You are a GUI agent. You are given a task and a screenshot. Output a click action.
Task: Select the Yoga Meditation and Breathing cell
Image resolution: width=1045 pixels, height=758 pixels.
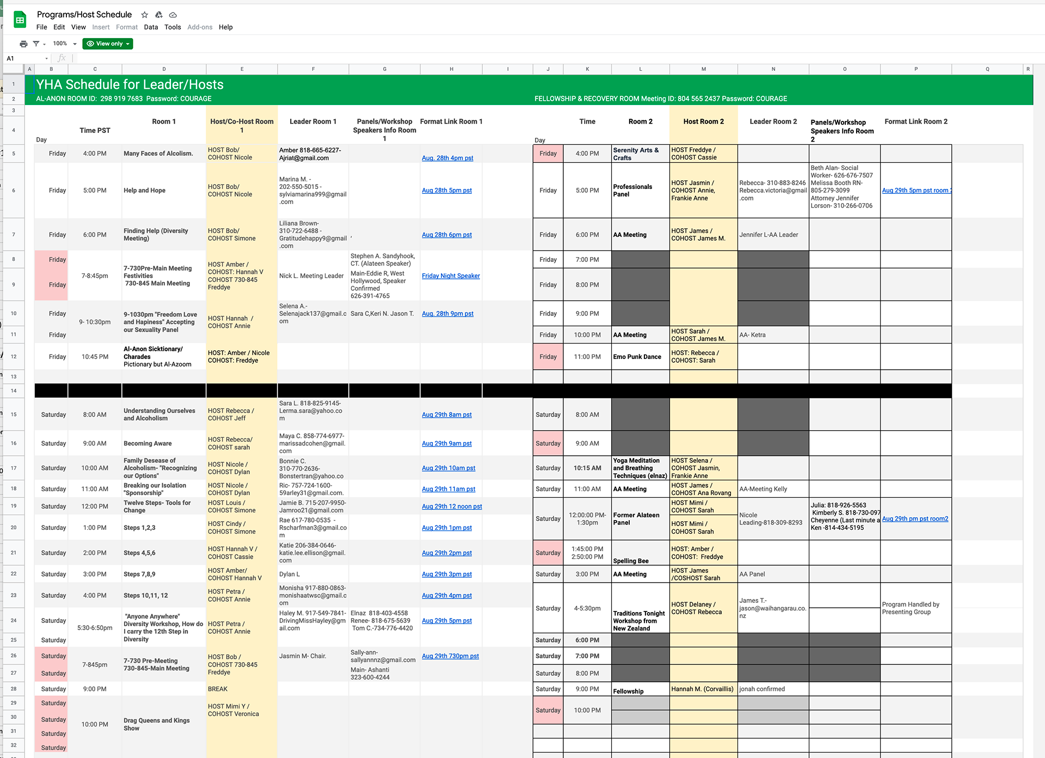click(x=641, y=468)
